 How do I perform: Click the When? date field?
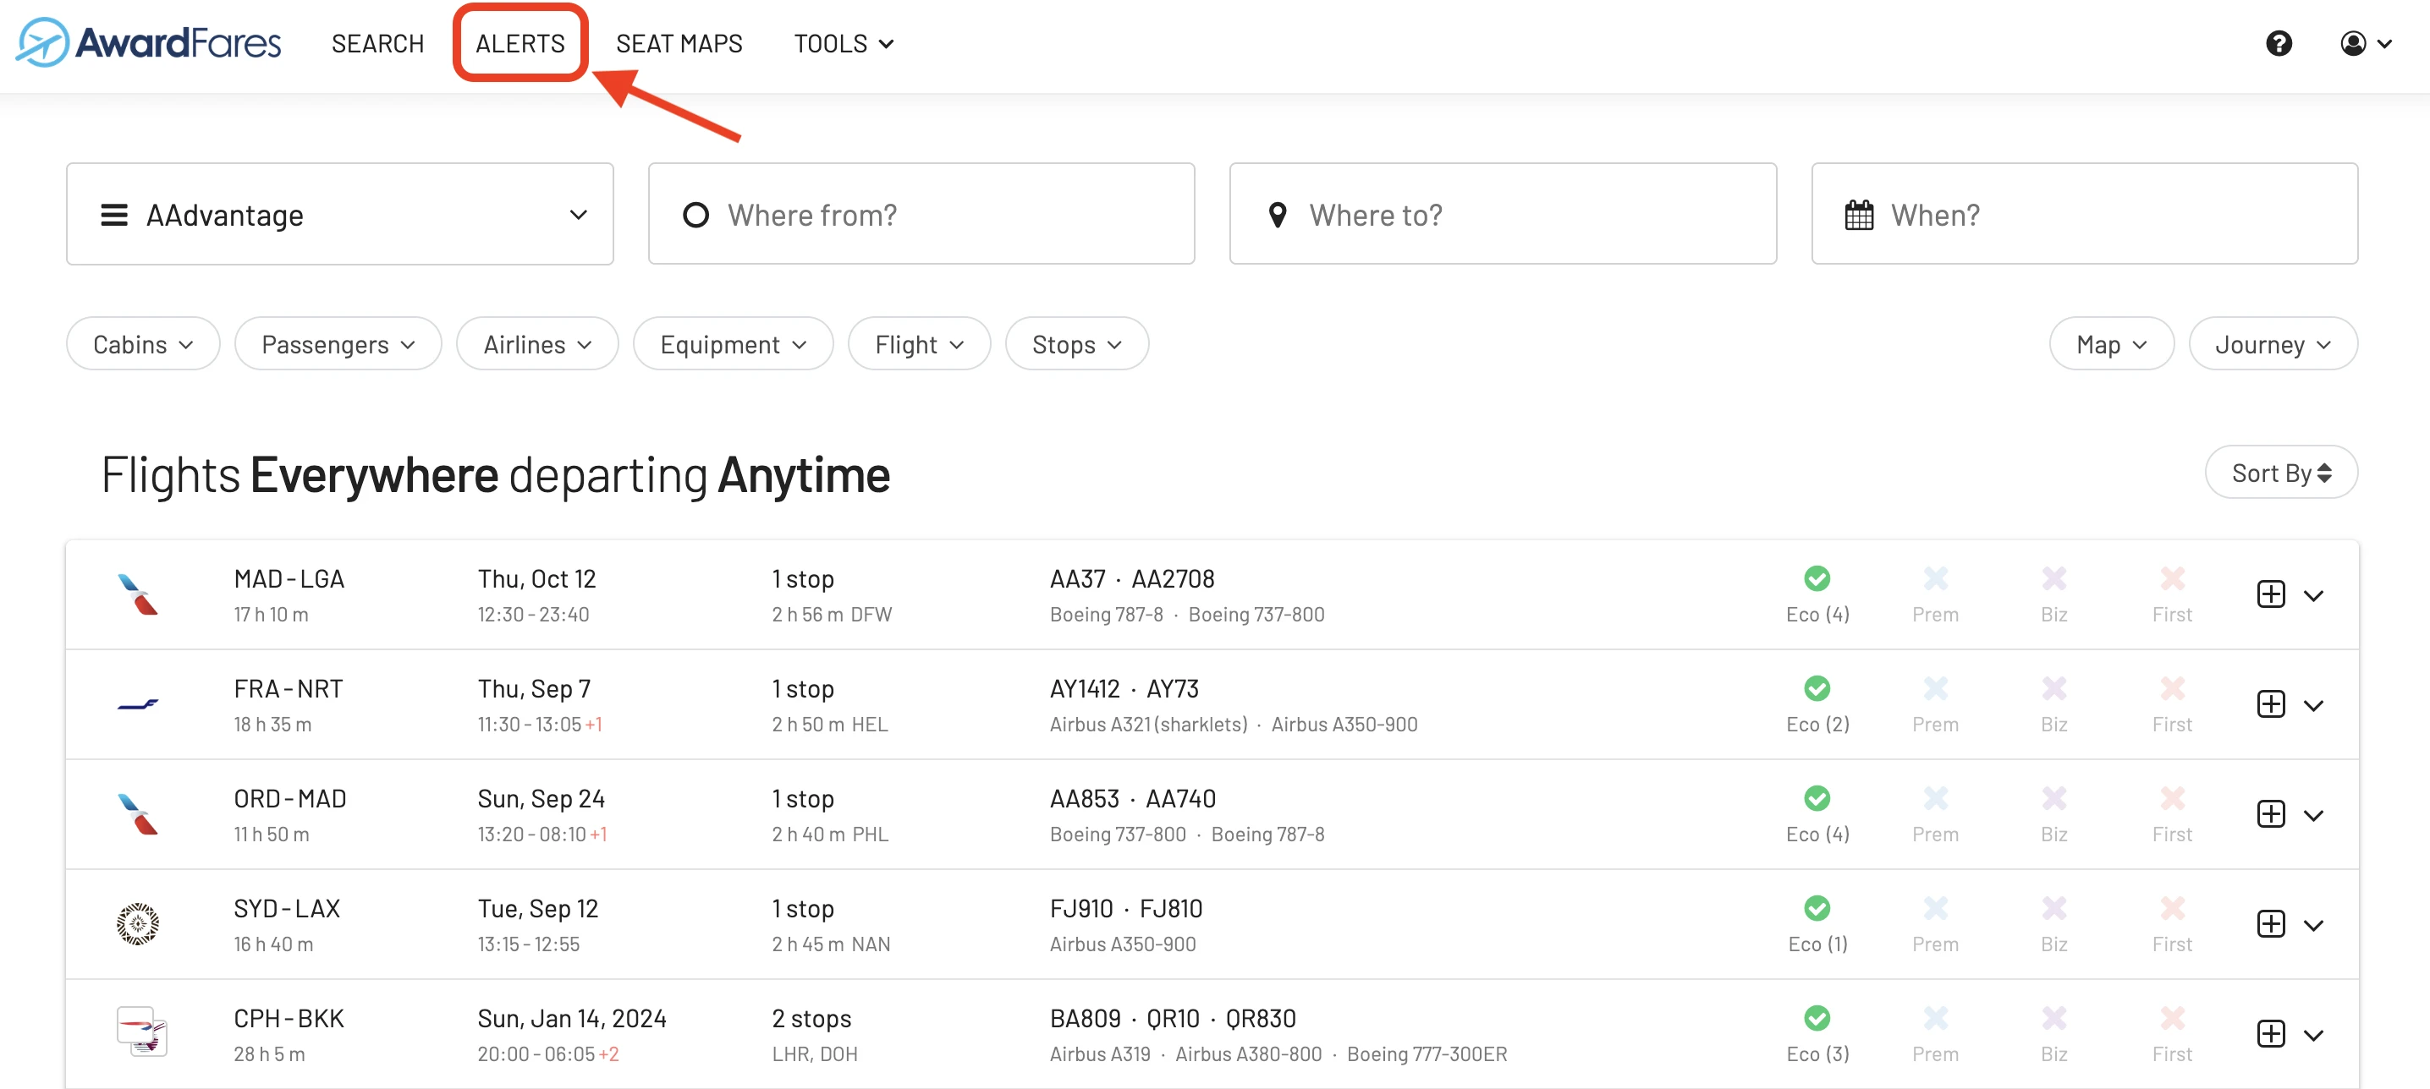click(2084, 214)
